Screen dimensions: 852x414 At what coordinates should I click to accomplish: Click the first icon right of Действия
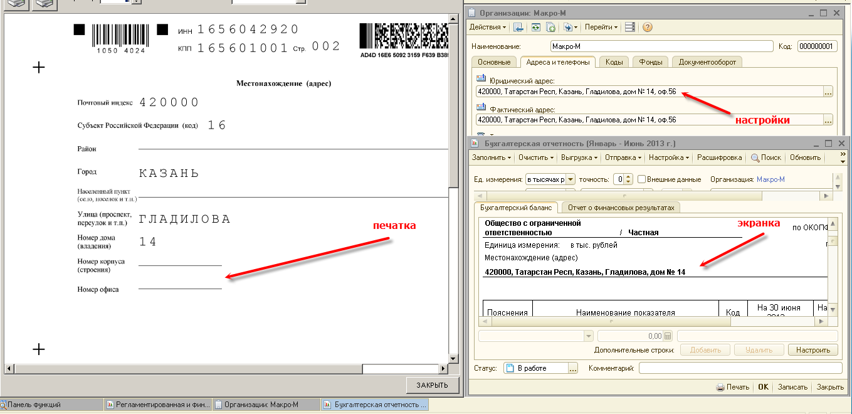pos(518,27)
